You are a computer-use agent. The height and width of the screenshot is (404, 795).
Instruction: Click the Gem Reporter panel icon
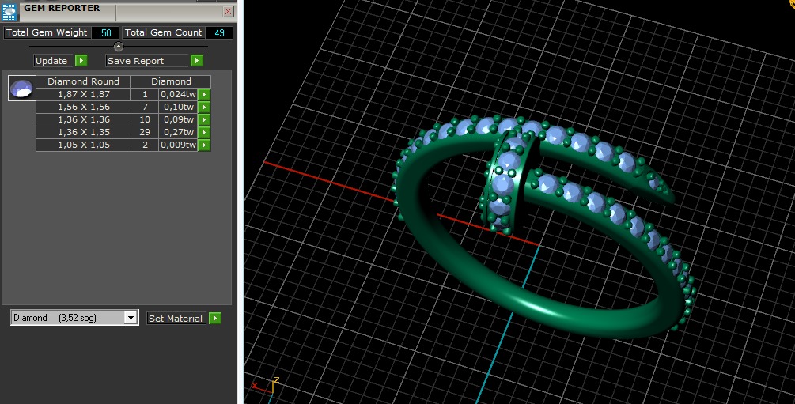tap(9, 12)
